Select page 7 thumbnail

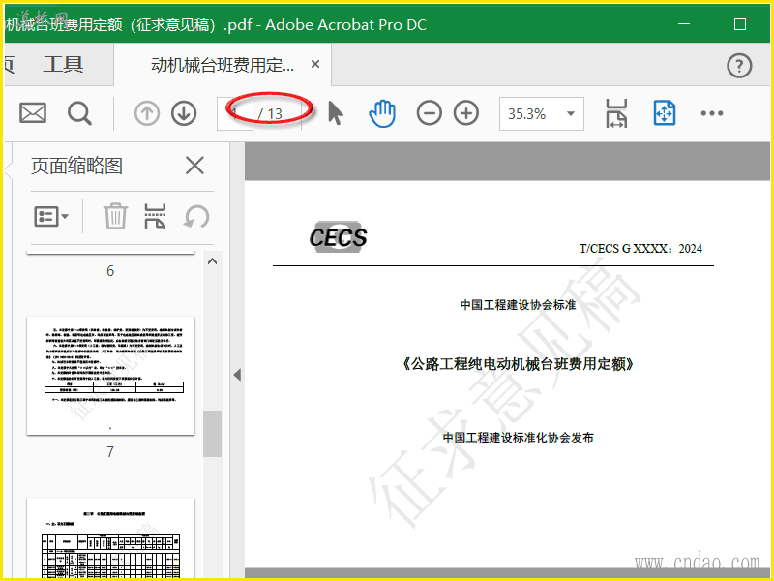110,376
